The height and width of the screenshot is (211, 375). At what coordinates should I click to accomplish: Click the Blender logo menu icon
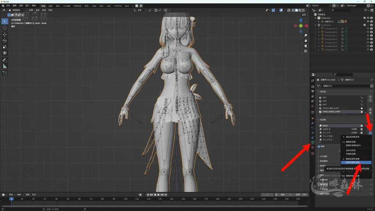point(3,6)
